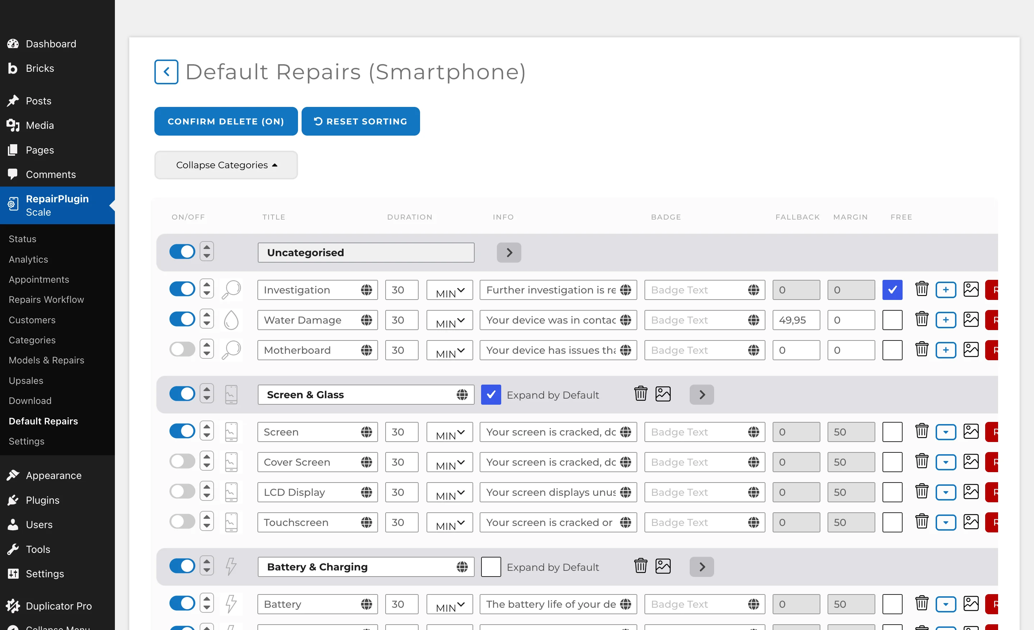Go to the Analytics submenu item
Image resolution: width=1034 pixels, height=630 pixels.
pos(28,259)
